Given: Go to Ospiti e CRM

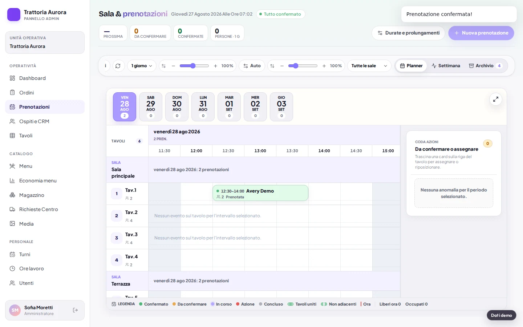Looking at the screenshot, I should pos(45,121).
